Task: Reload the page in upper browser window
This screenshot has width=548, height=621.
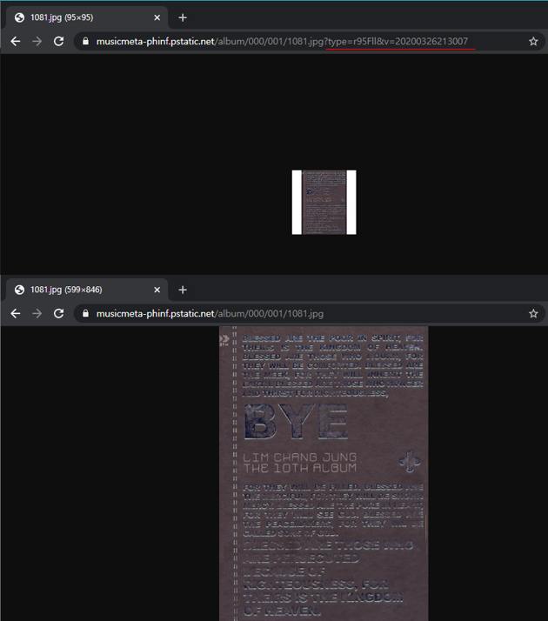Action: coord(58,41)
